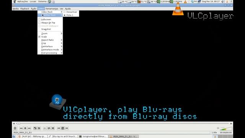The image size is (245, 138).
Task: Click the slower rewind icon beside seek bar
Action: pyautogui.click(x=14, y=123)
